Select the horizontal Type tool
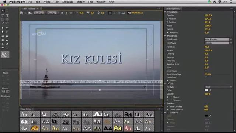The height and width of the screenshot is (133, 236). [x=3, y=16]
